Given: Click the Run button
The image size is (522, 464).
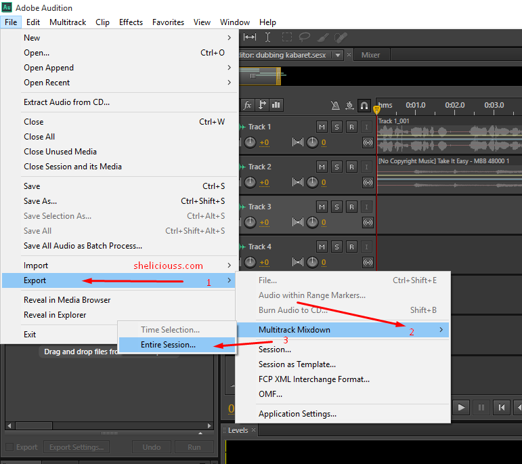Looking at the screenshot, I should click(x=194, y=447).
